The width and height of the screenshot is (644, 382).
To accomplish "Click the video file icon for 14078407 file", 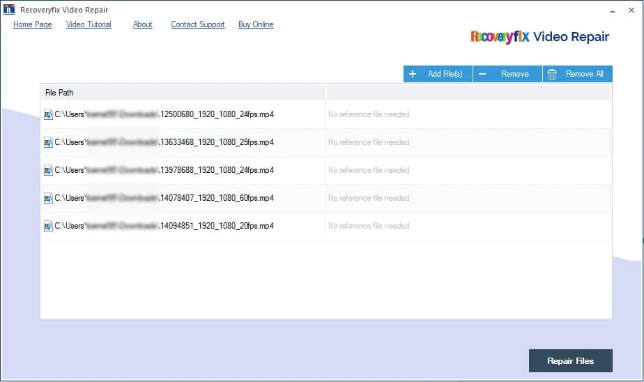I will coord(48,198).
